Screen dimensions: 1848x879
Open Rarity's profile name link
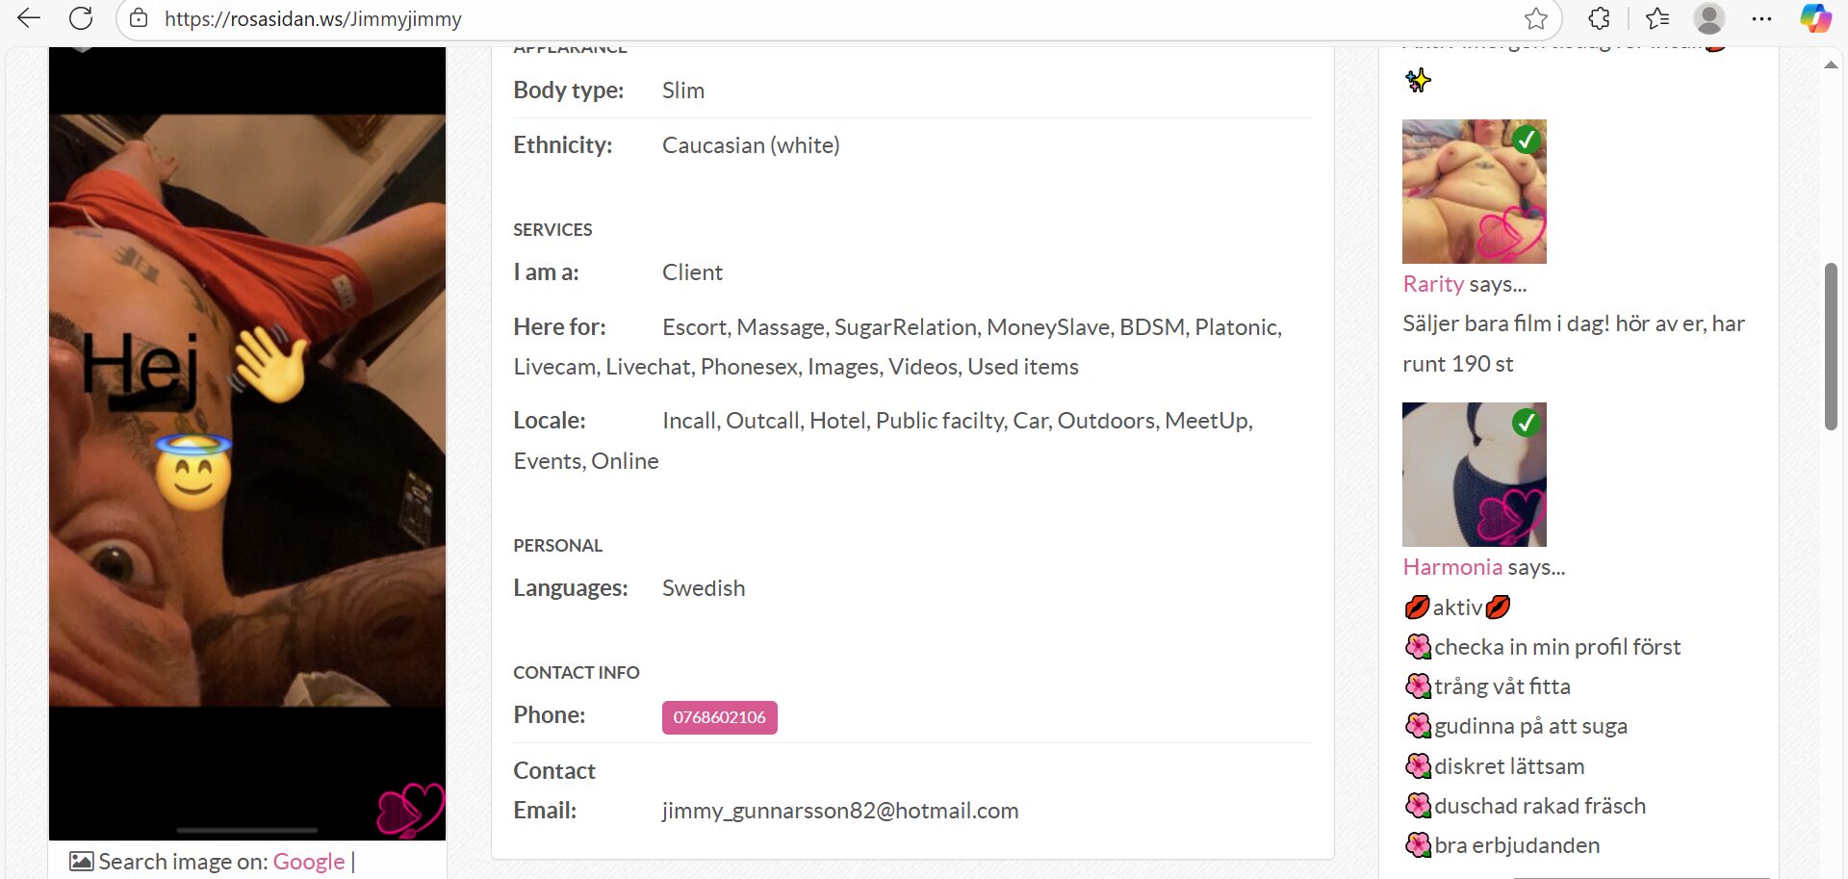pos(1432,284)
